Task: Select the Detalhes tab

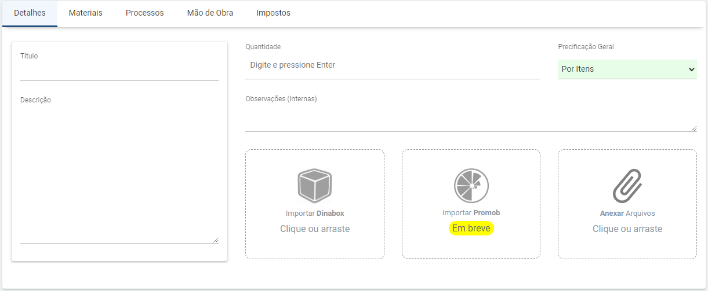Action: click(30, 13)
